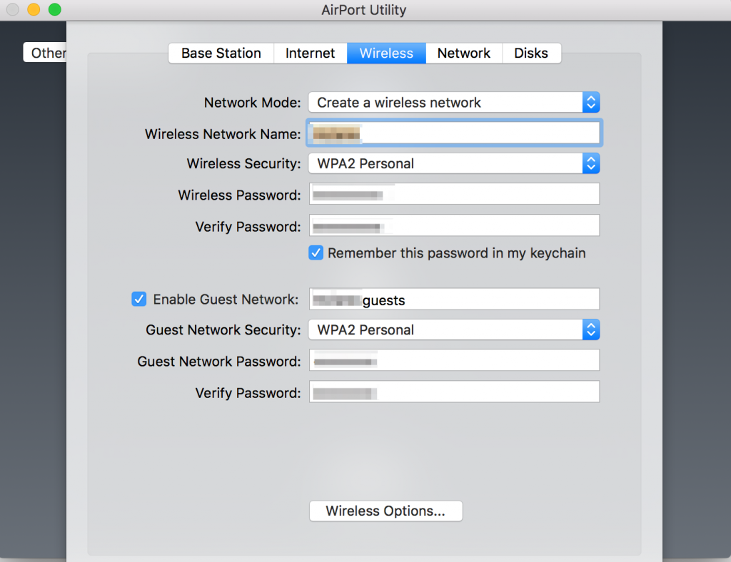Open the Internet tab
The image size is (731, 562).
(310, 53)
